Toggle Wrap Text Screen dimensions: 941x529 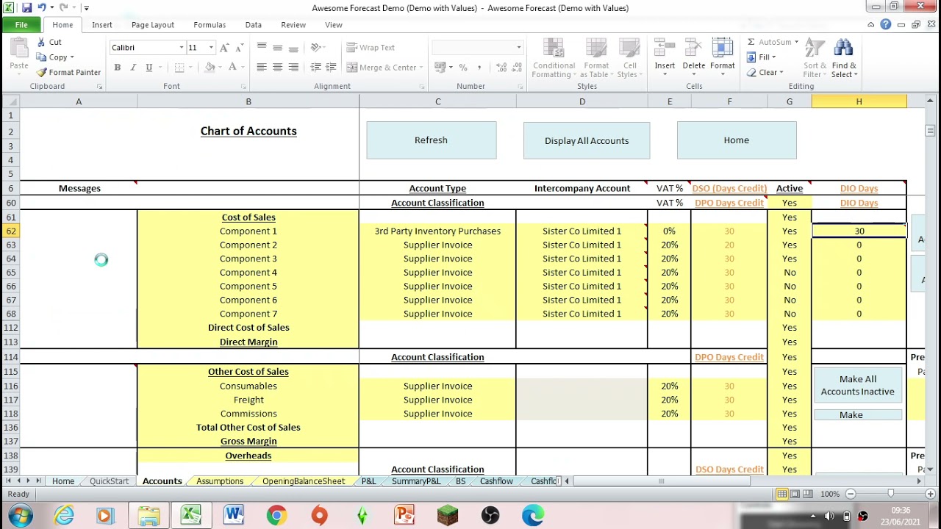click(371, 48)
